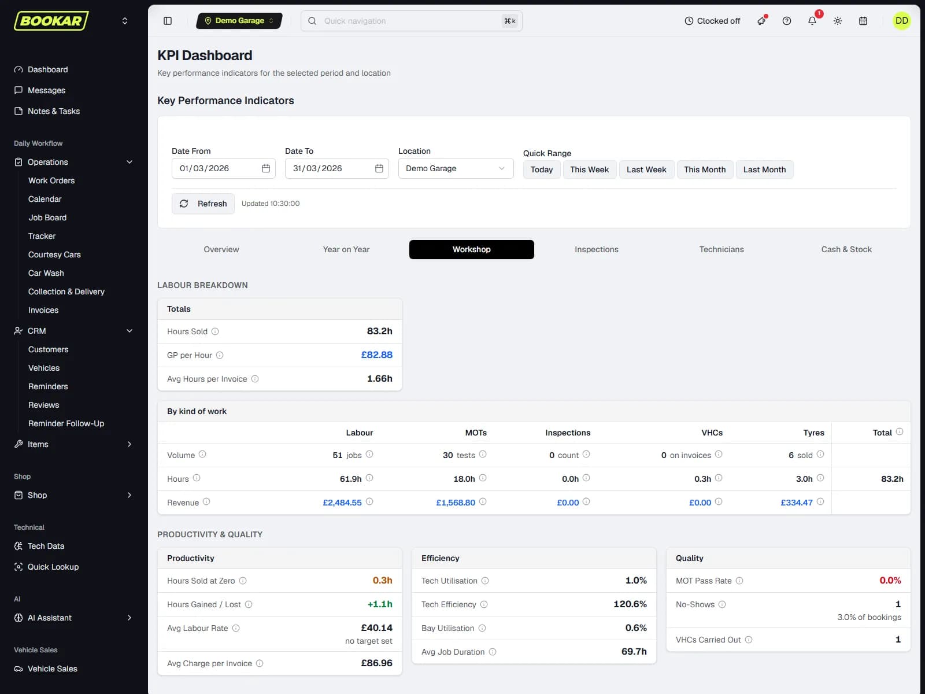
Task: Select the Today quick range
Action: pos(542,169)
